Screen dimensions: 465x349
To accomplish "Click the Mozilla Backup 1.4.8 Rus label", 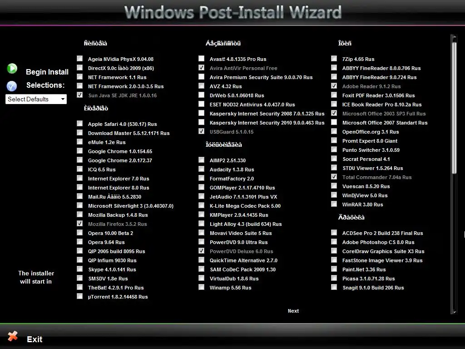I will click(x=118, y=215).
